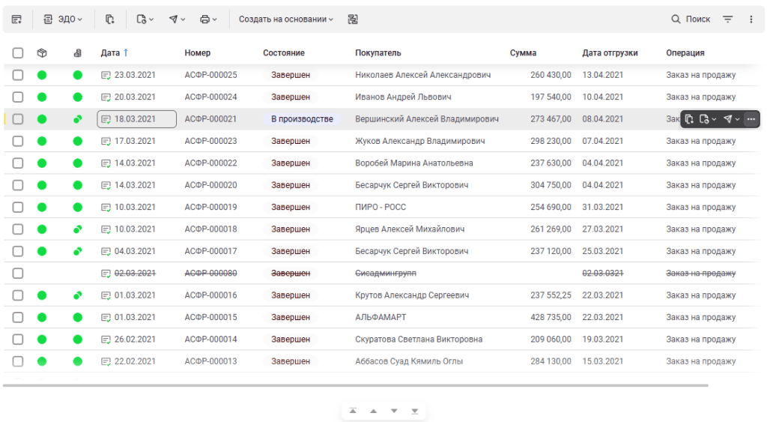Screen dimensions: 767x422
Task: Click the horizontal scrollbar below the table
Action: (x=356, y=385)
